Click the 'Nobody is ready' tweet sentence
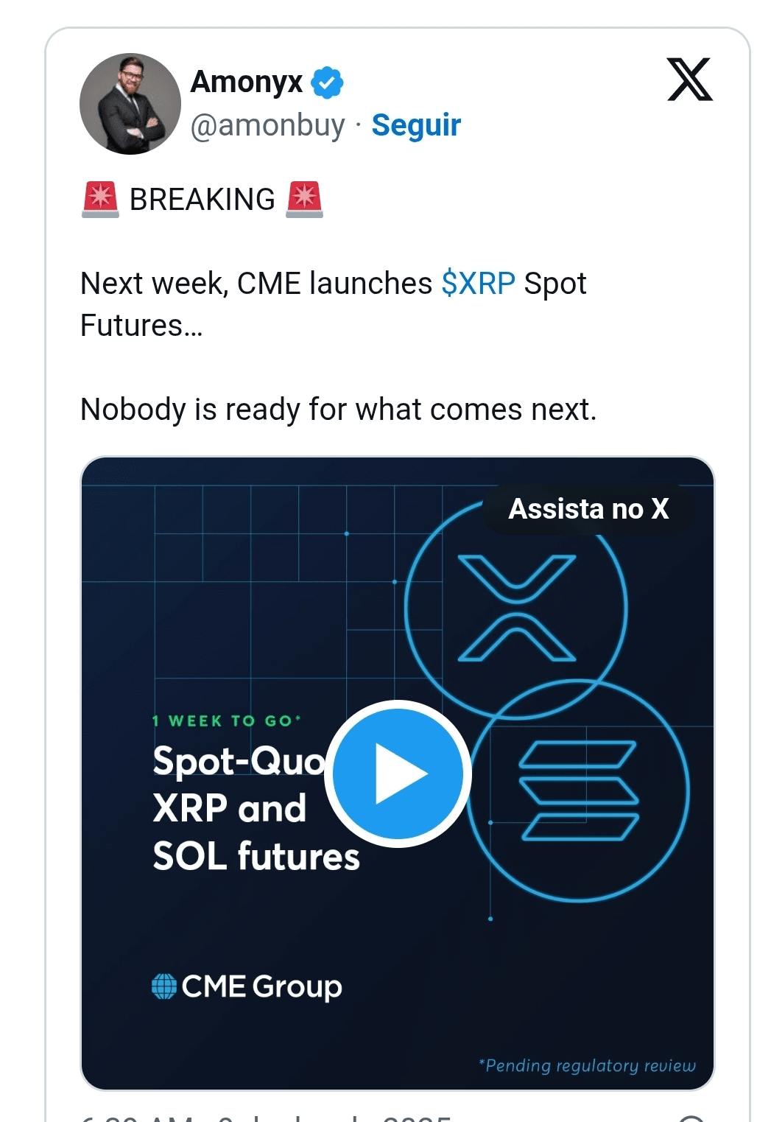The height and width of the screenshot is (1122, 771). click(x=338, y=410)
